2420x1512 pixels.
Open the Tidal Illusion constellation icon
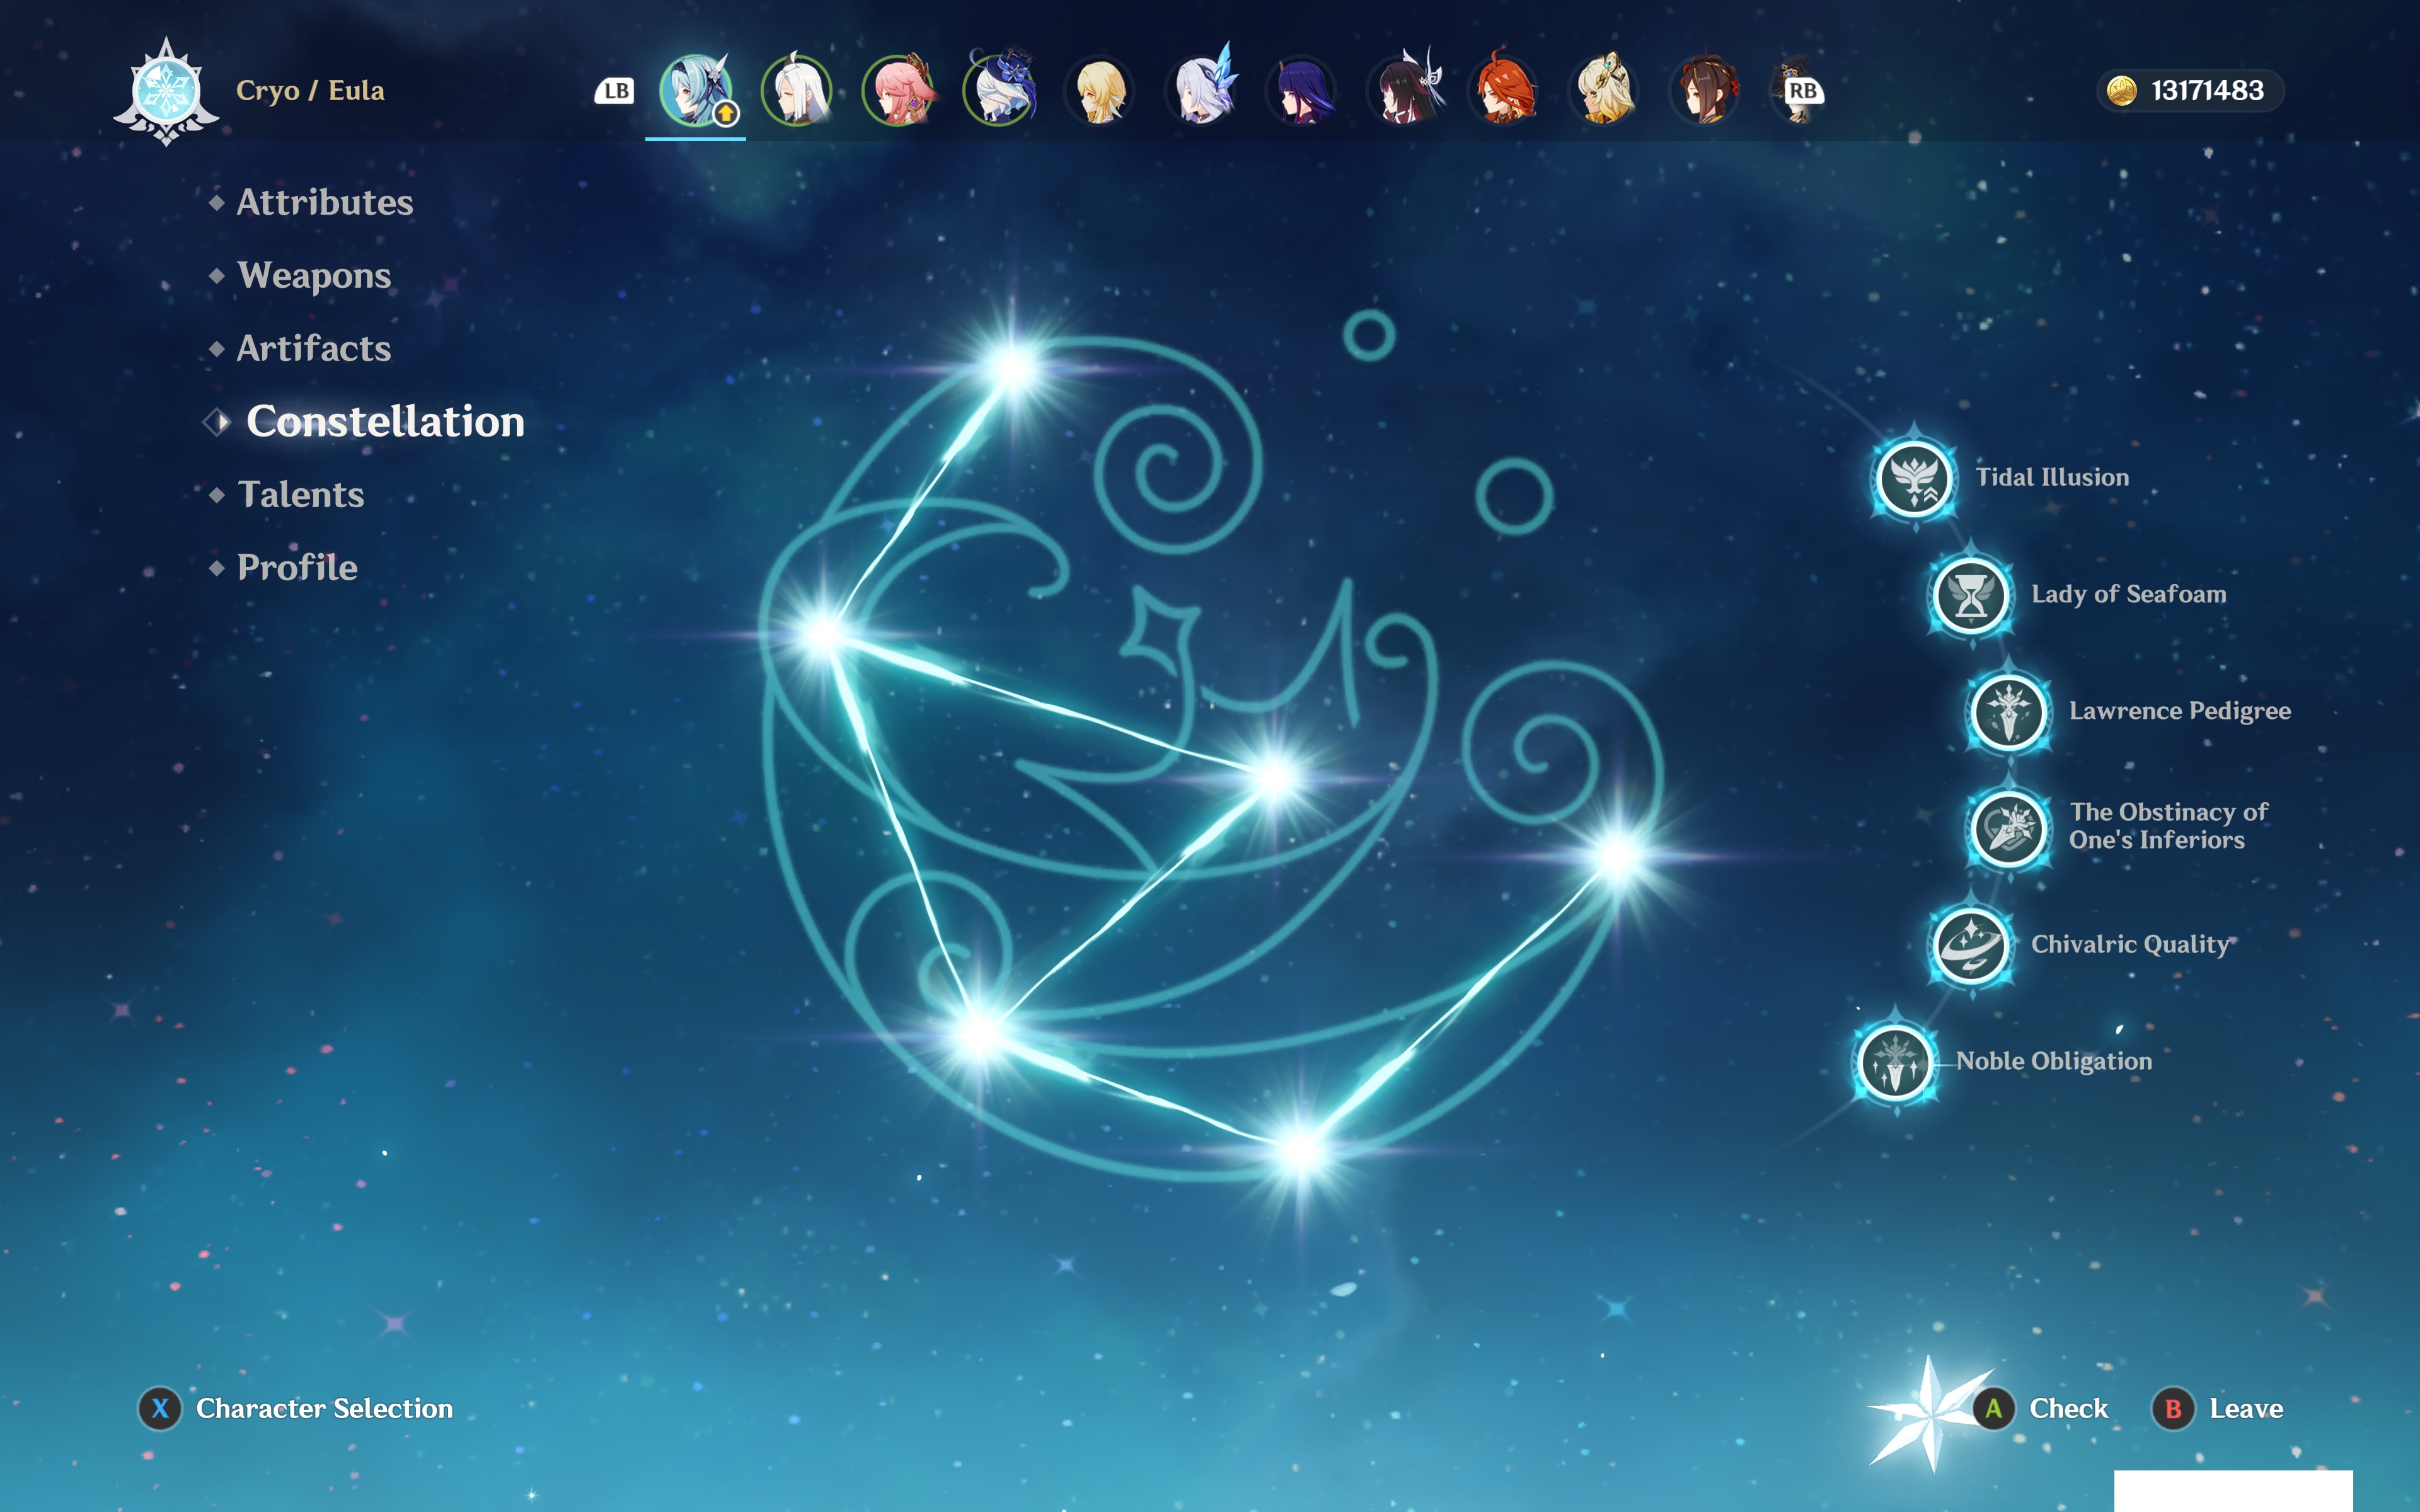pyautogui.click(x=1914, y=479)
